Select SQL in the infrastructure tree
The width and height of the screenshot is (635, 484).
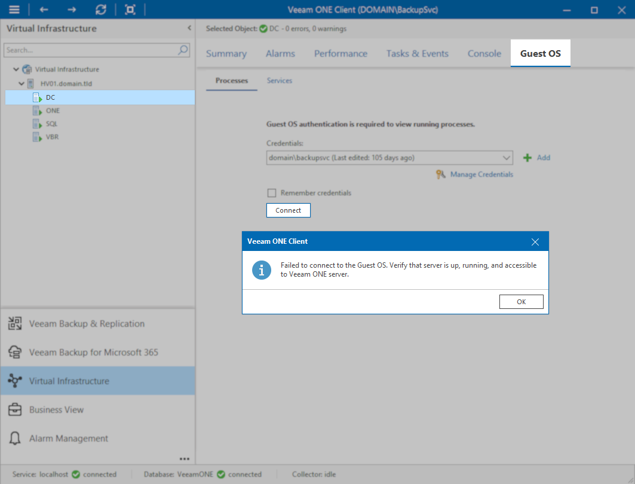(51, 124)
